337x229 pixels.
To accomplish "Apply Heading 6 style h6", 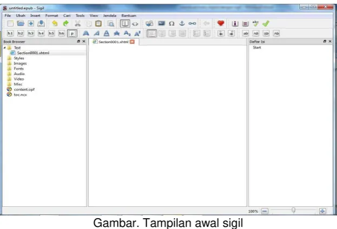I will point(62,33).
